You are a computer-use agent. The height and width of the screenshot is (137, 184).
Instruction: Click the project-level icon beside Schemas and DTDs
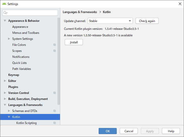click(54, 111)
